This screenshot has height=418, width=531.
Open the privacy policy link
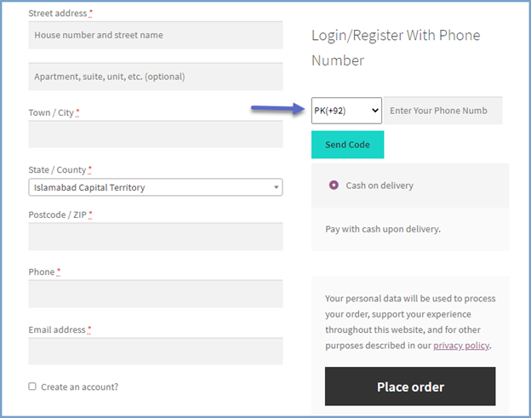(461, 346)
